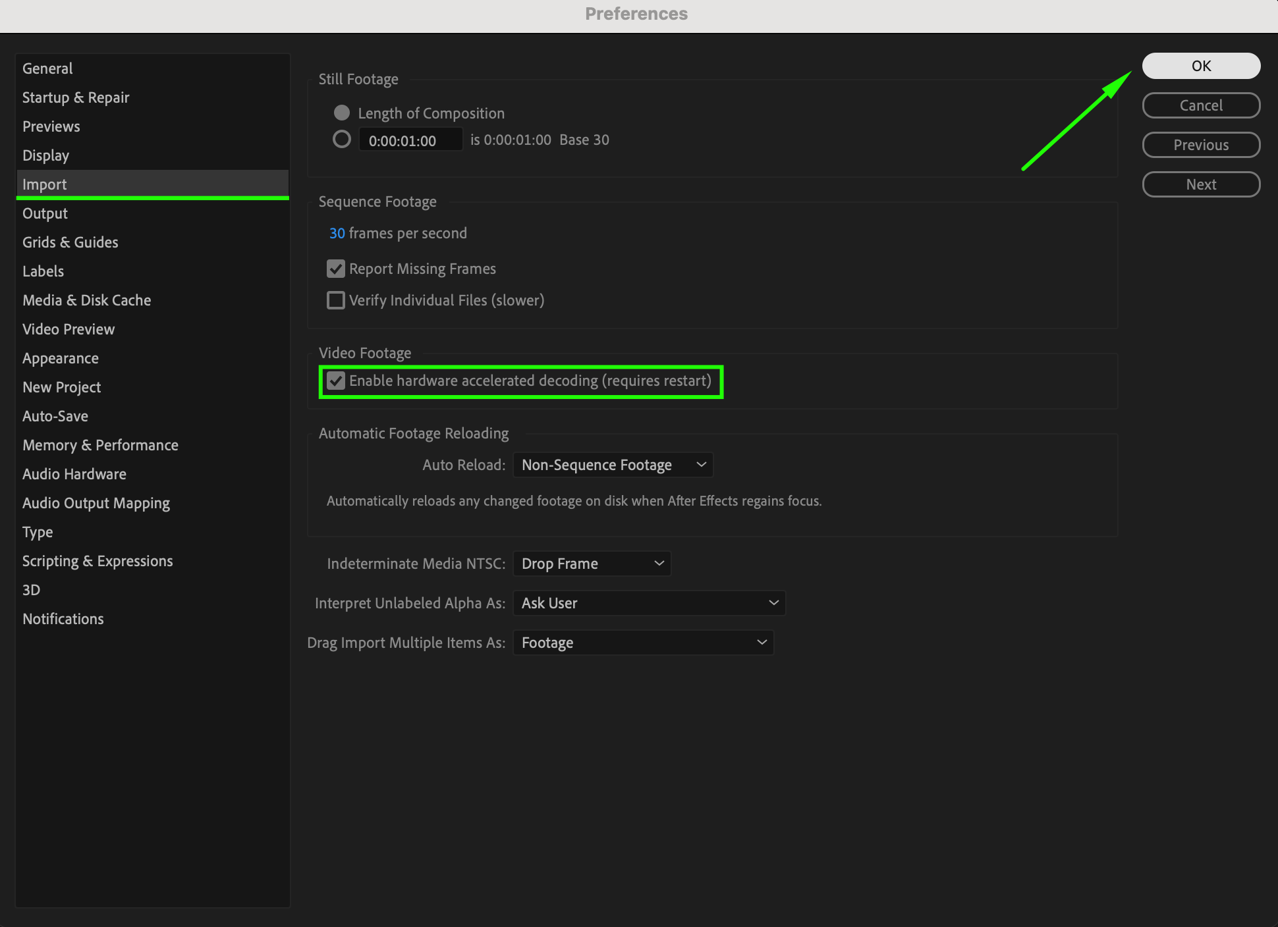Open Media & Disk Cache category

click(x=86, y=300)
